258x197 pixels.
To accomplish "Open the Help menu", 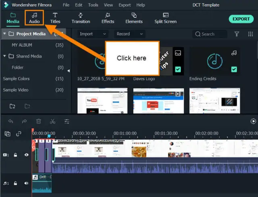I will tap(141, 5).
